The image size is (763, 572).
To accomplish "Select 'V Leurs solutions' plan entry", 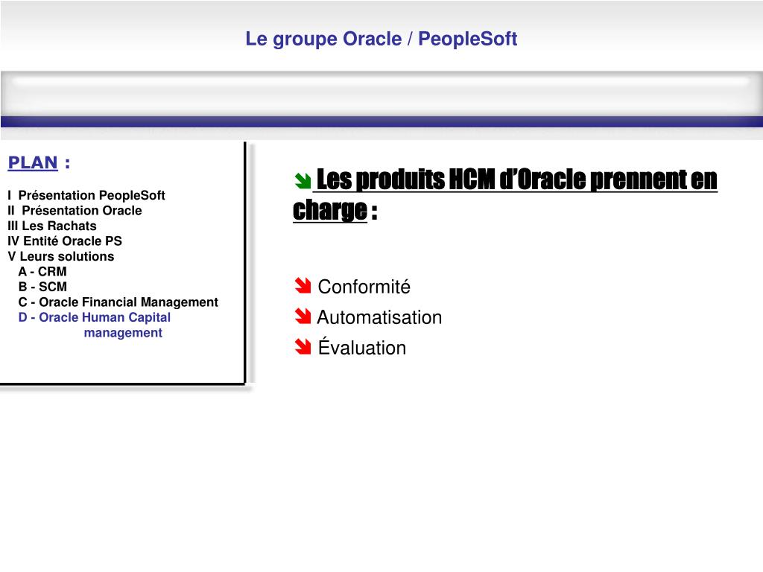I will point(61,256).
